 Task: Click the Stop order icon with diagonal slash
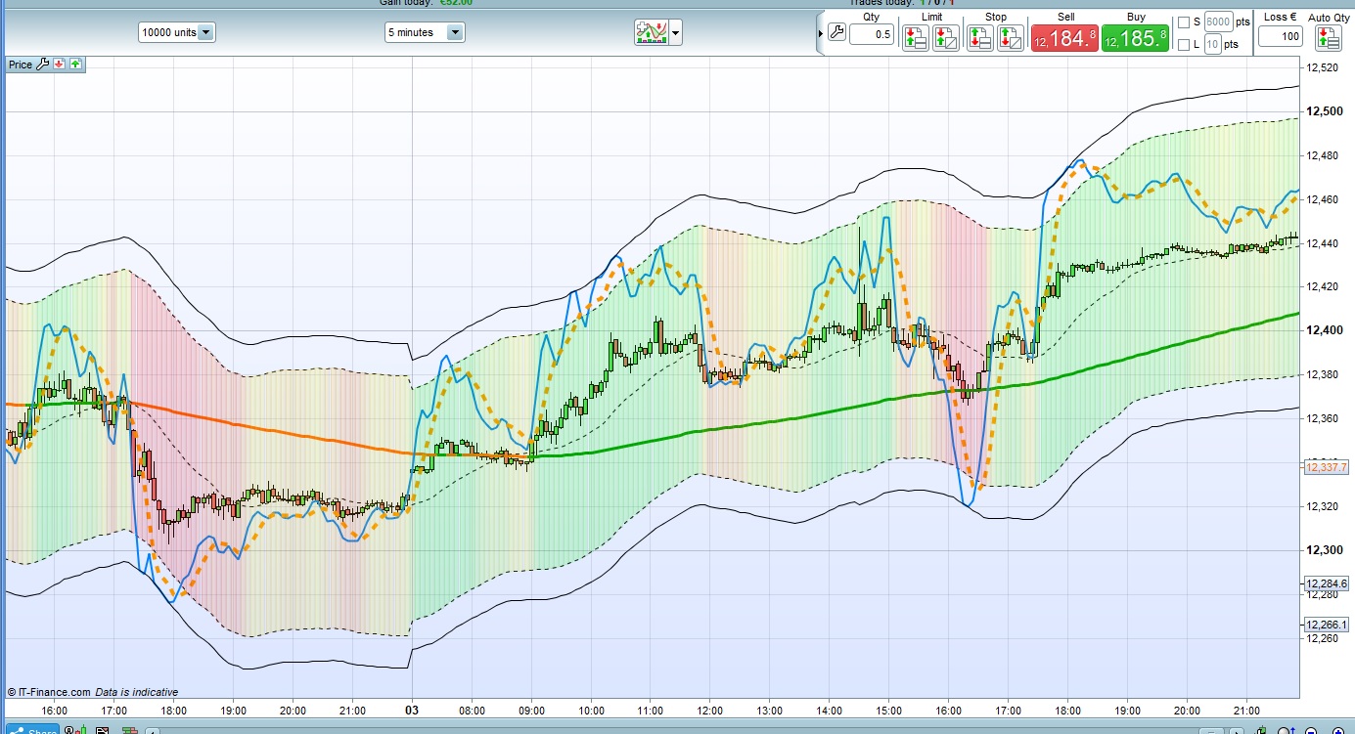coord(1010,38)
